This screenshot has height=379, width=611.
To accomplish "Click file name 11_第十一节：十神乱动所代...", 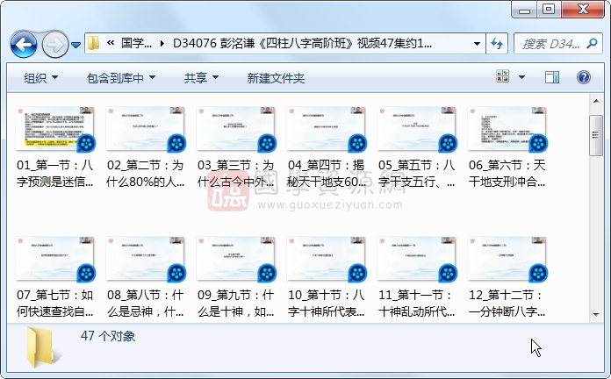I will [417, 303].
